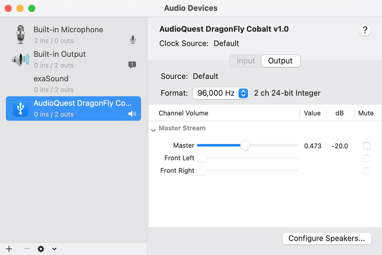The image size is (382, 255).
Task: Click the Front Right volume slider
Action: coord(248,171)
